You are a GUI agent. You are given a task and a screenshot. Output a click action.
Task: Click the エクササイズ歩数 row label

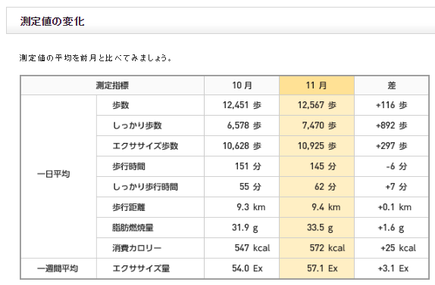click(145, 146)
